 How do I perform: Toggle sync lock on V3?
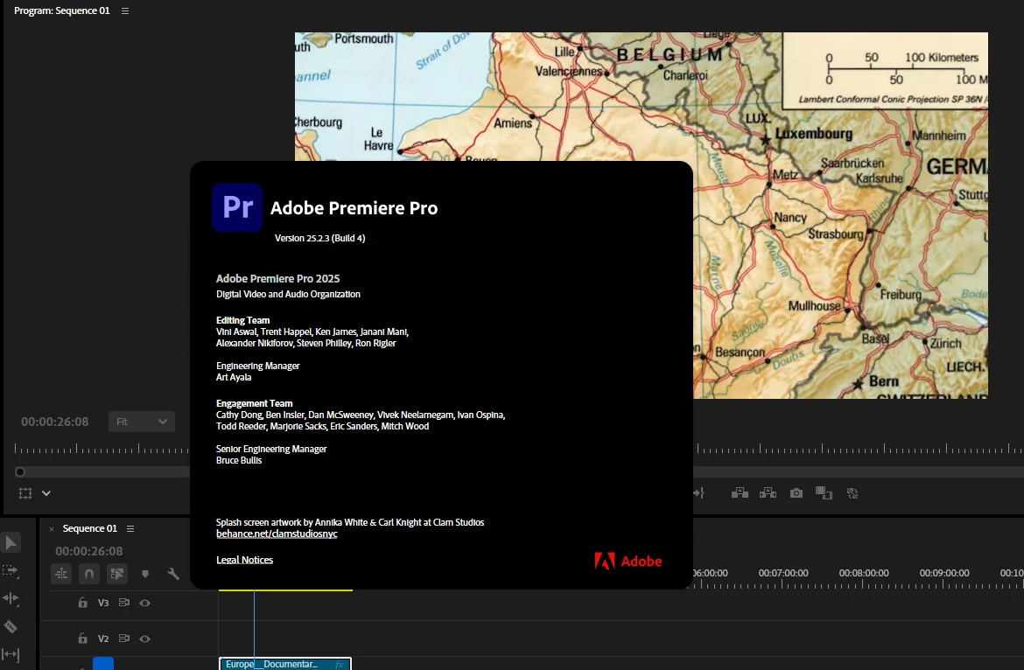[124, 603]
